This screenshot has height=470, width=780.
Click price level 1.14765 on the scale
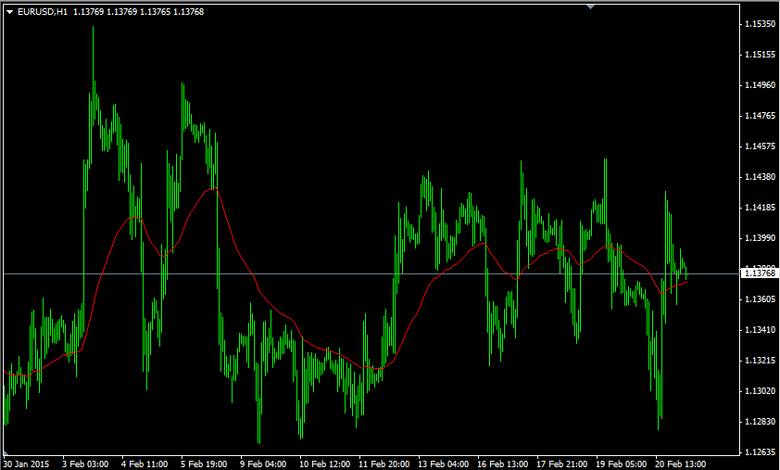(760, 116)
